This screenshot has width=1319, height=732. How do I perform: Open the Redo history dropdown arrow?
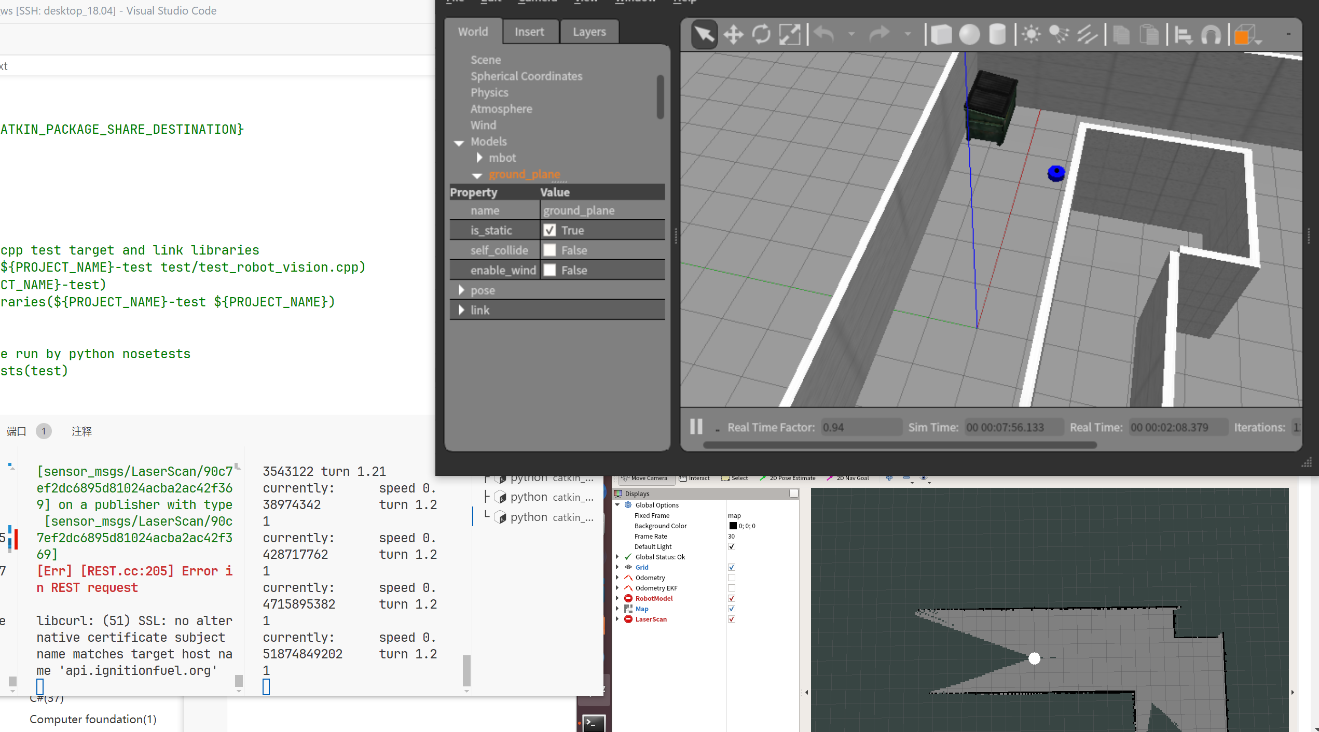pyautogui.click(x=908, y=34)
